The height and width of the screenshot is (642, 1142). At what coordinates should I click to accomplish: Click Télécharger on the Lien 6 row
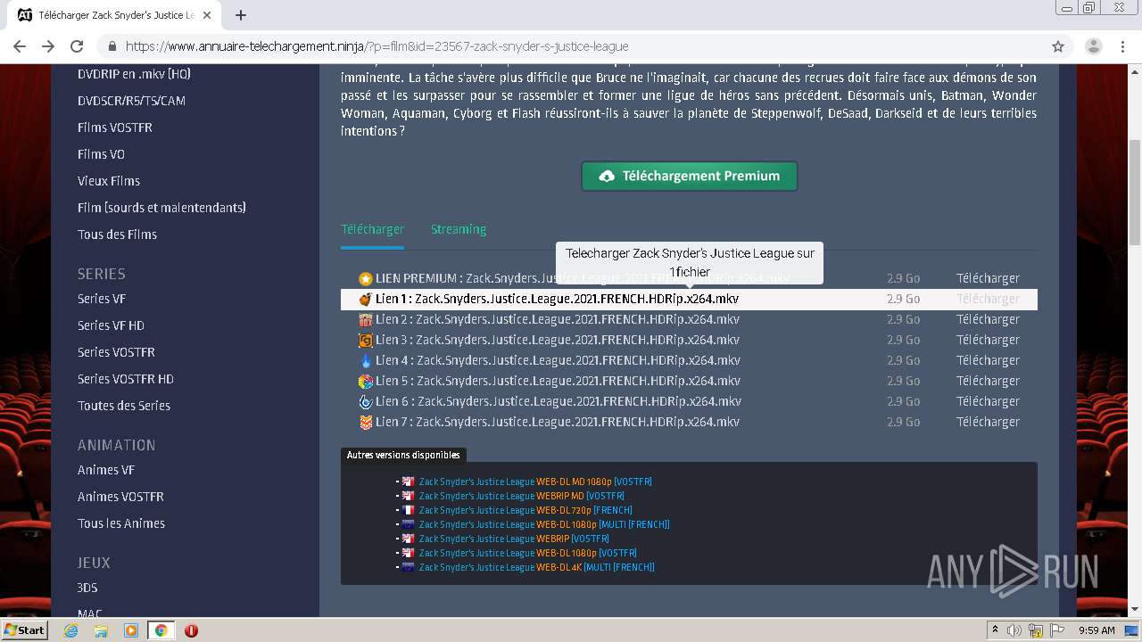tap(988, 401)
